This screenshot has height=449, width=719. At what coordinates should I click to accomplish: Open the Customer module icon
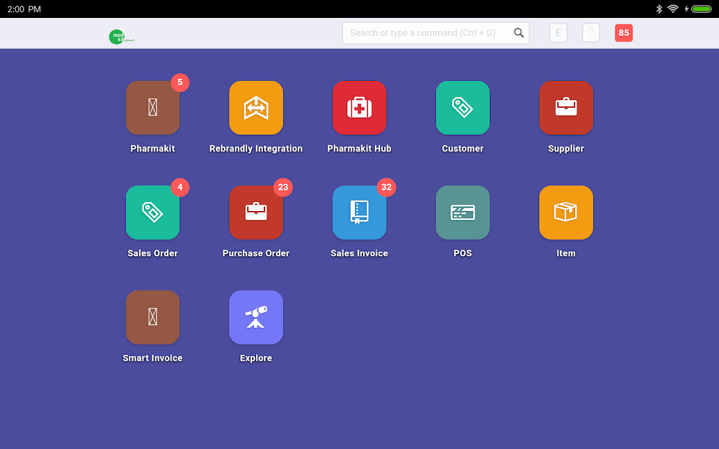point(463,108)
